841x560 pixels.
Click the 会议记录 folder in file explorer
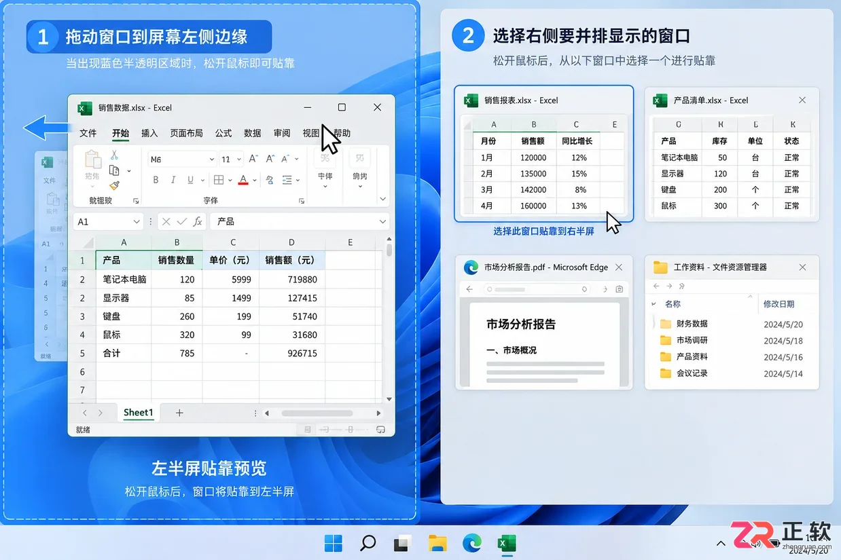tap(683, 373)
